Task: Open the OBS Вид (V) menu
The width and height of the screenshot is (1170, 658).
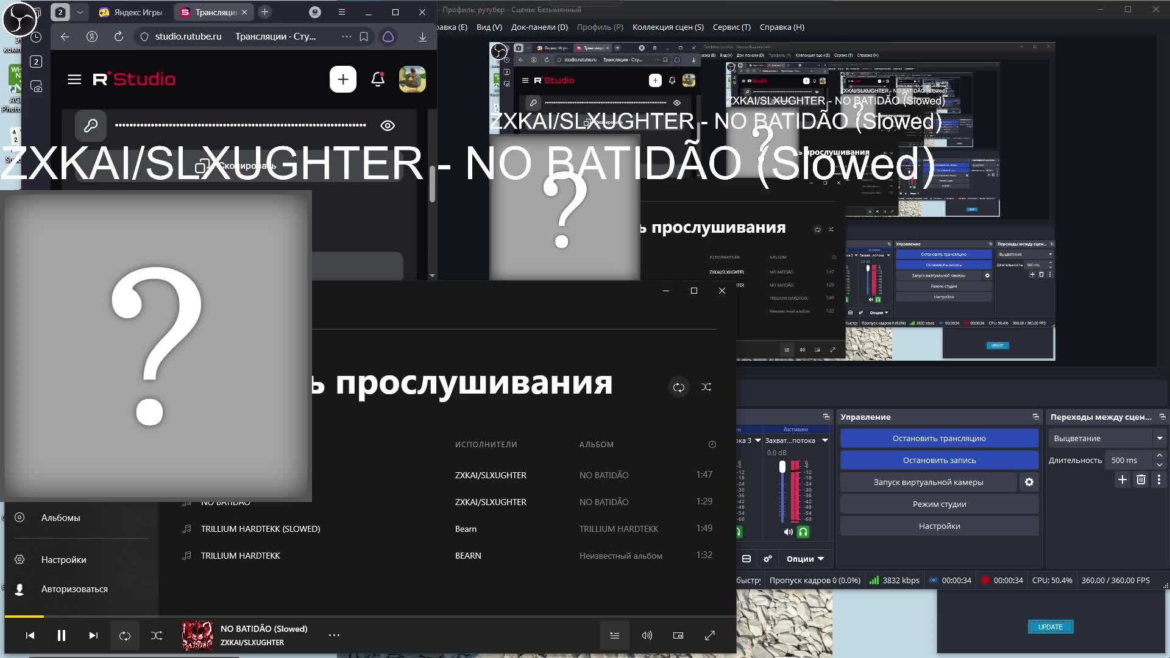Action: [489, 27]
